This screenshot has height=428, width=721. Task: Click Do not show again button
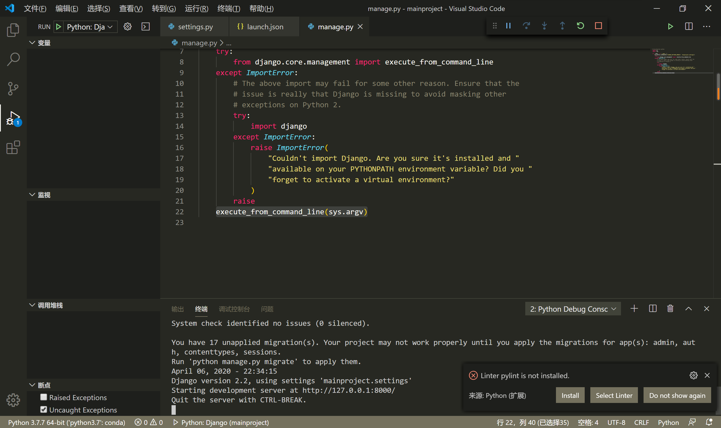pos(677,395)
